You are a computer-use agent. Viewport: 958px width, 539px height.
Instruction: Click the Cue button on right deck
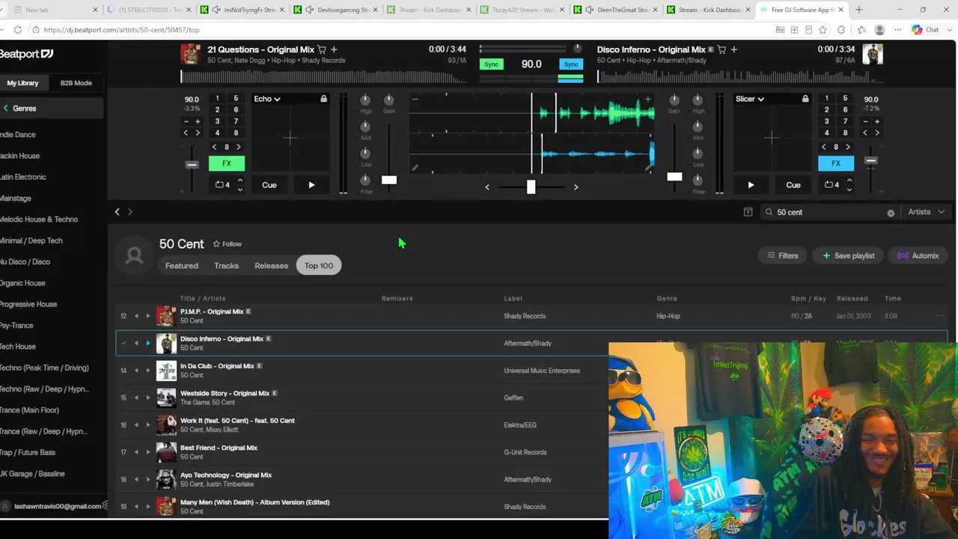pyautogui.click(x=793, y=185)
